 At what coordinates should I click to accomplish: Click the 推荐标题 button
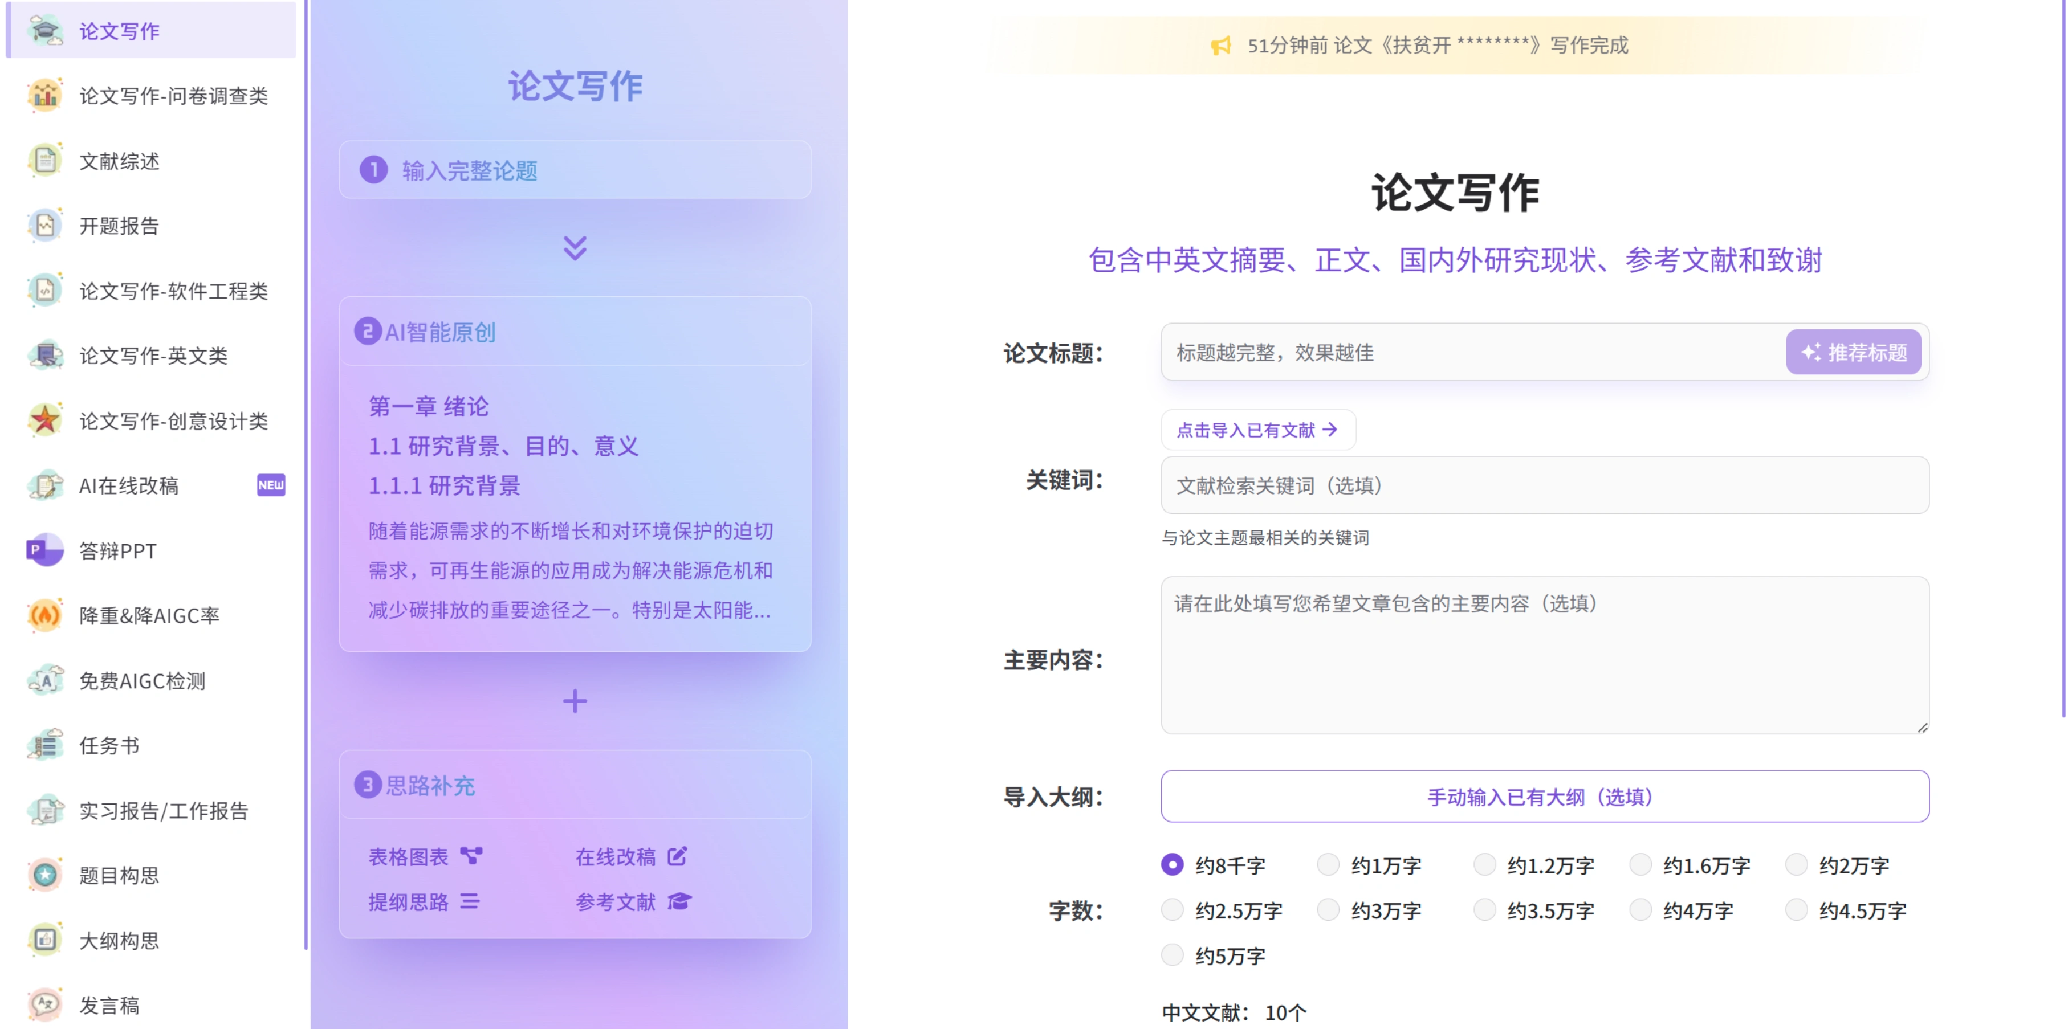click(1854, 352)
